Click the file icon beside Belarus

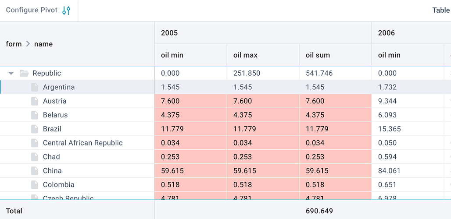click(x=35, y=115)
